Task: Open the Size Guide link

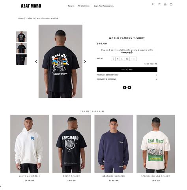Action: [x=151, y=64]
